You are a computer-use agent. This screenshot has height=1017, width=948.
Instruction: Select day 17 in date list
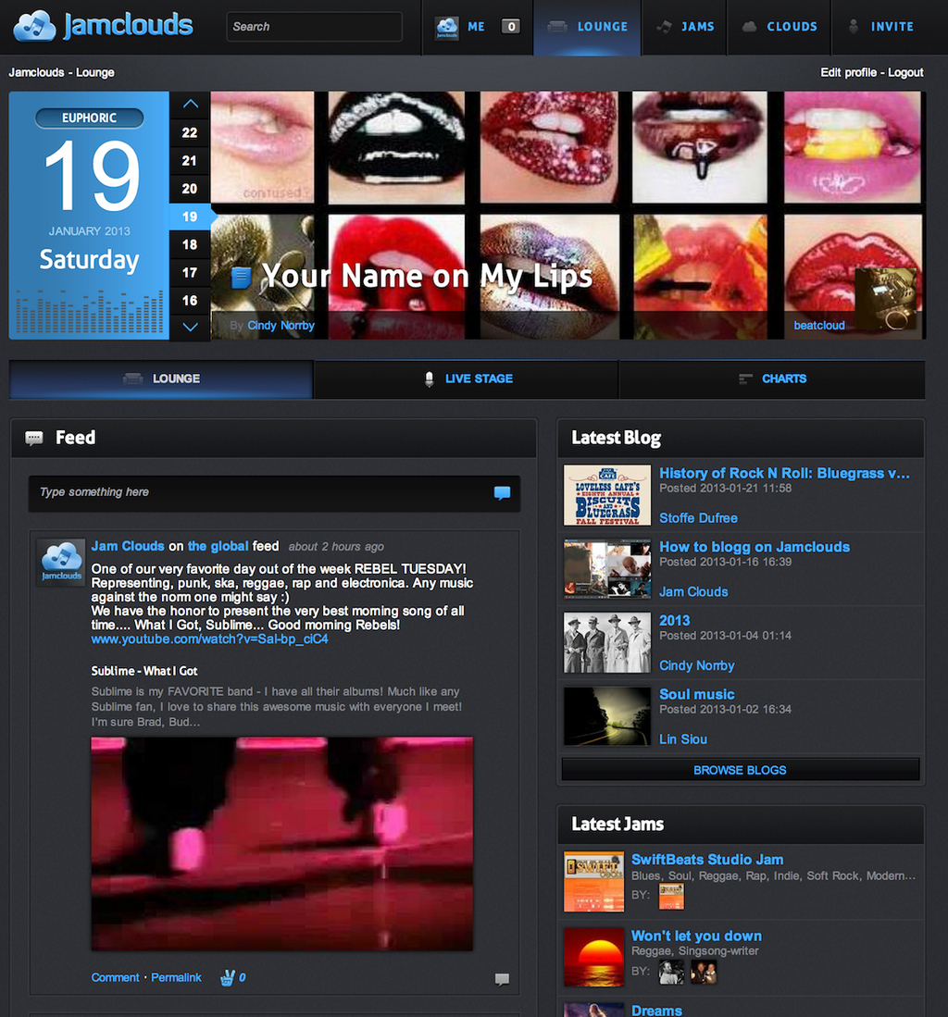click(x=190, y=272)
